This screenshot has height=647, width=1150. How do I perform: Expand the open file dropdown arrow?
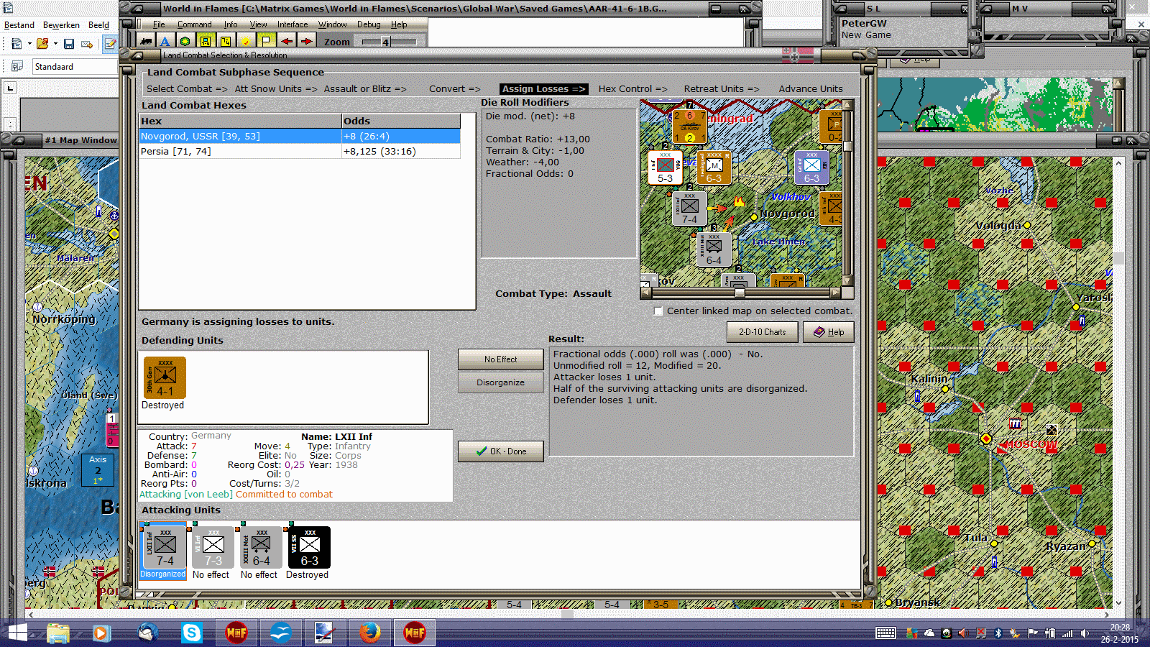[x=55, y=44]
